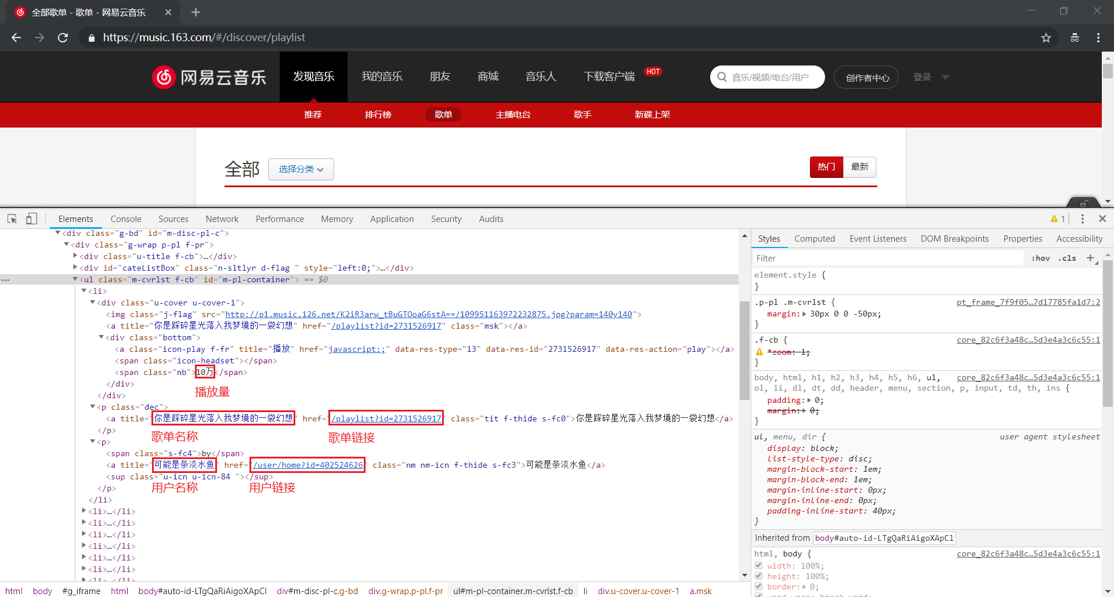Screen dimensions: 1114x597
Task: Expand the div u-title f-cb node
Action: coord(75,256)
